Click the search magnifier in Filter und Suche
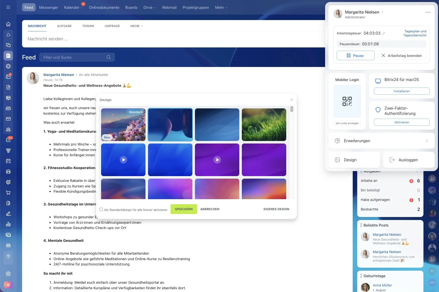 pos(109,57)
